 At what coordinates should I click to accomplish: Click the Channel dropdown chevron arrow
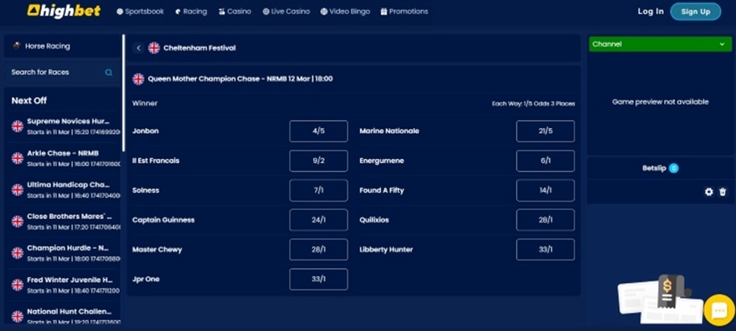click(x=722, y=44)
